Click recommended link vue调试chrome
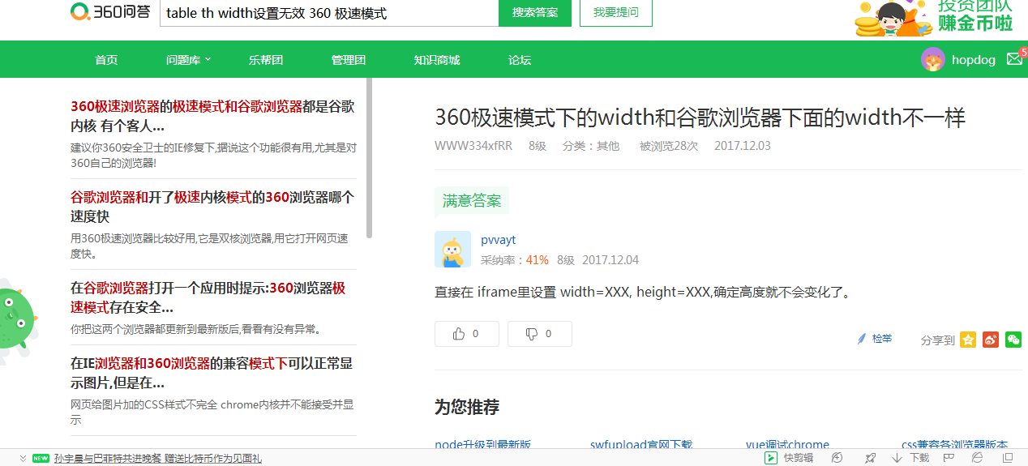The width and height of the screenshot is (1028, 466). coord(787,444)
